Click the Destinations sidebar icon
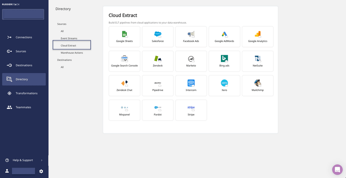346x178 pixels. [x=9, y=65]
